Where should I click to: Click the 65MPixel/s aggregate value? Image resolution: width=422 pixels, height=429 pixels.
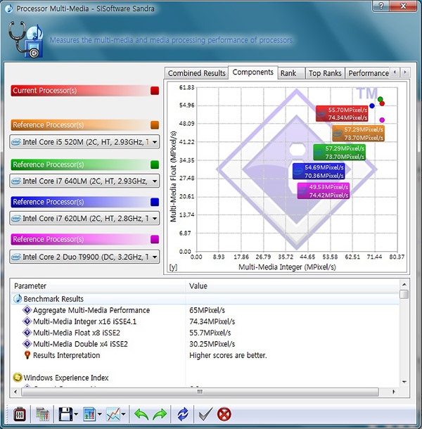(x=207, y=310)
